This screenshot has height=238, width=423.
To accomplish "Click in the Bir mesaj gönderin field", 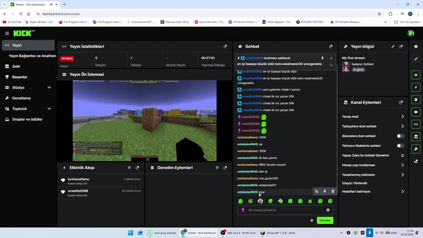I will pyautogui.click(x=285, y=210).
